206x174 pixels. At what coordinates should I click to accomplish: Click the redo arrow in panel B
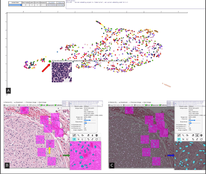coord(92,139)
